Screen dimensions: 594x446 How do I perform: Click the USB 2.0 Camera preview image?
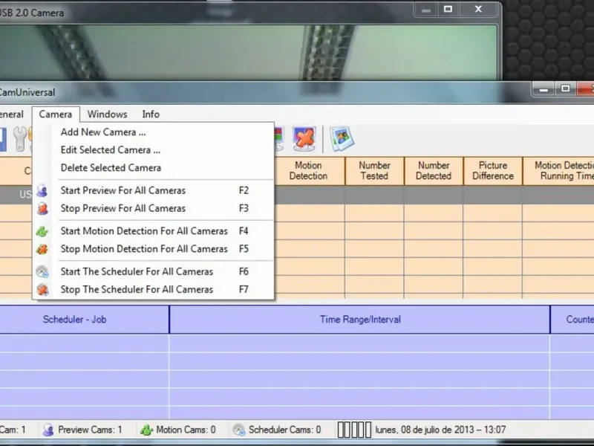pyautogui.click(x=249, y=53)
